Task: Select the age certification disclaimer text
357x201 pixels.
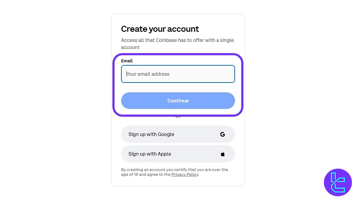Action: 174,172
